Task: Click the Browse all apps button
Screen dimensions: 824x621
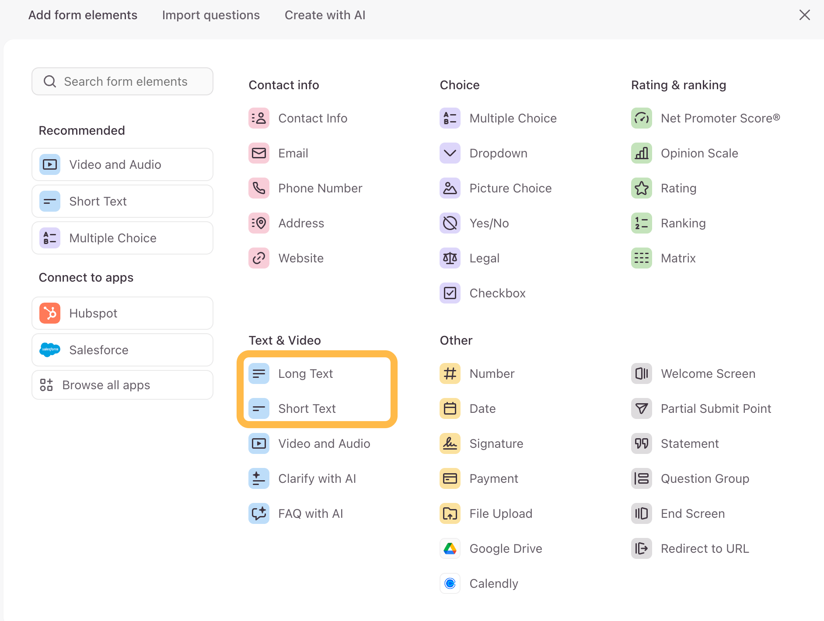Action: point(122,385)
